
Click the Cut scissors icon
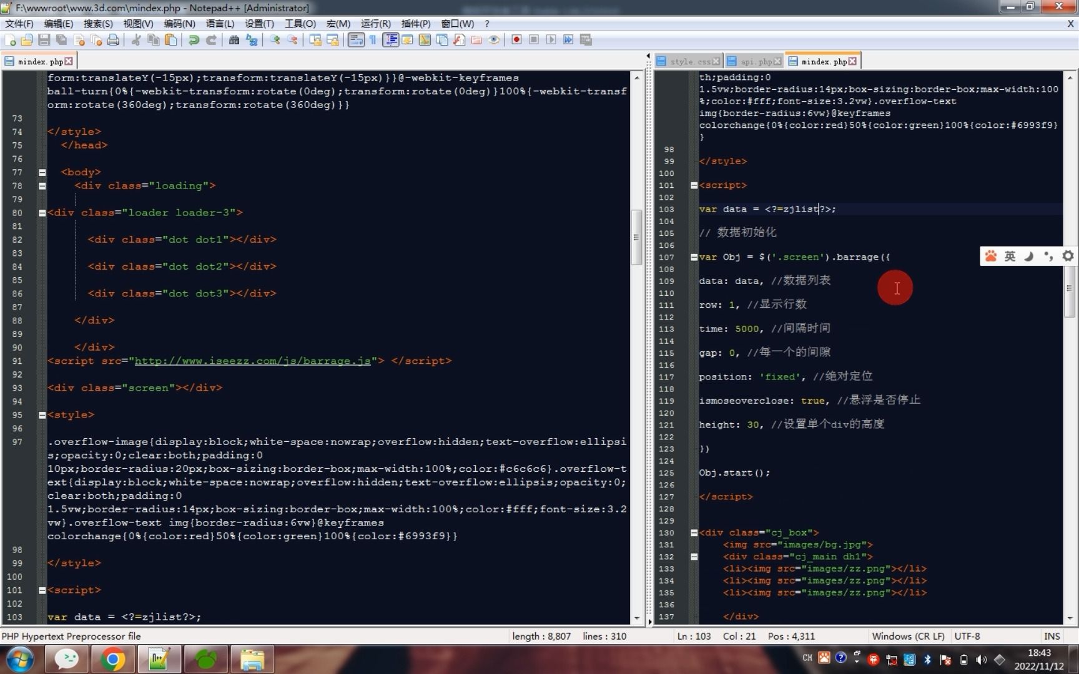[x=135, y=40]
